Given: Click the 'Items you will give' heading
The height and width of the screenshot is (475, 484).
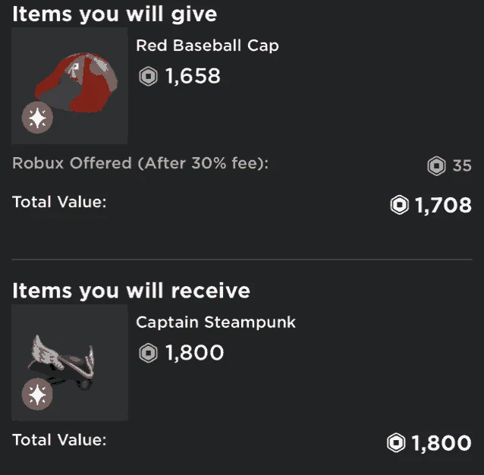Looking at the screenshot, I should [x=115, y=14].
